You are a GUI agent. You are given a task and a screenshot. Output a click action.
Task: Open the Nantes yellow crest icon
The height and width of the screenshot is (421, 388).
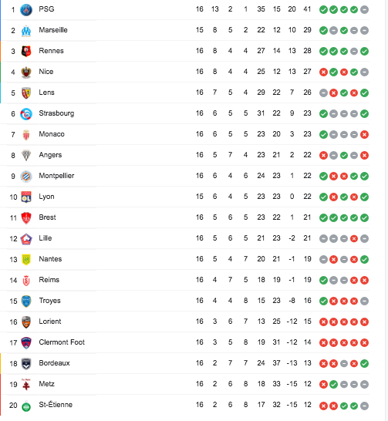pos(26,259)
